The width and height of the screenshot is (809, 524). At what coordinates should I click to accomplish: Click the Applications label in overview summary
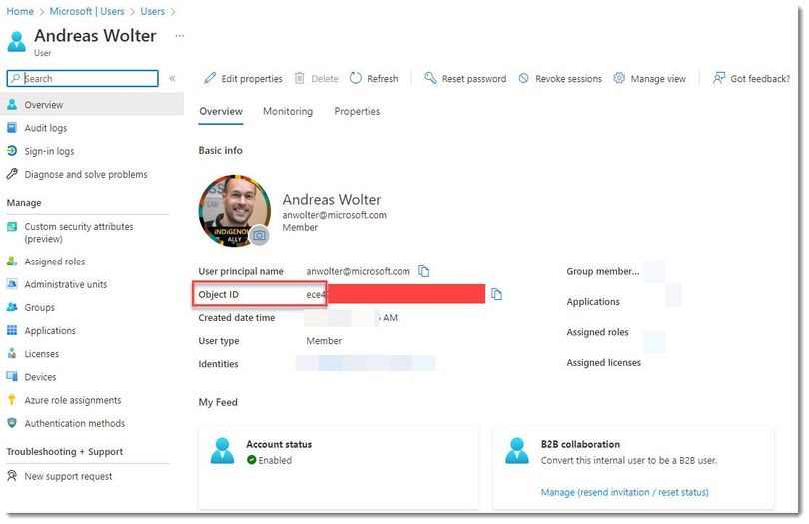(x=593, y=302)
